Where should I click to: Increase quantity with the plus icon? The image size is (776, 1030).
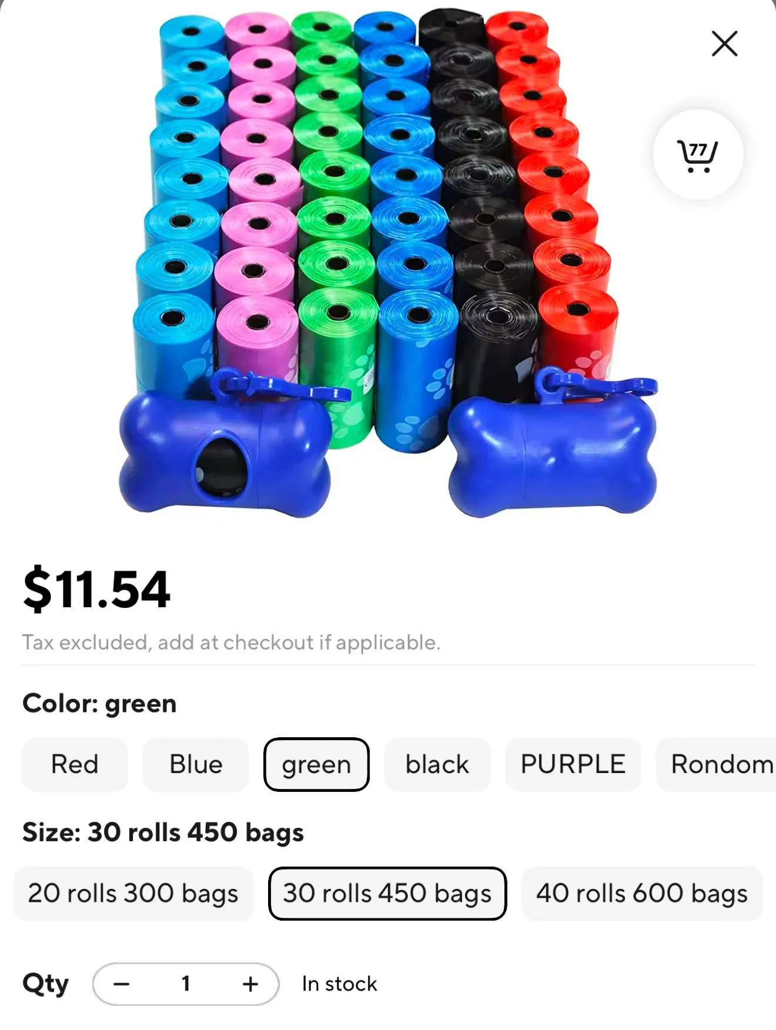coord(250,984)
